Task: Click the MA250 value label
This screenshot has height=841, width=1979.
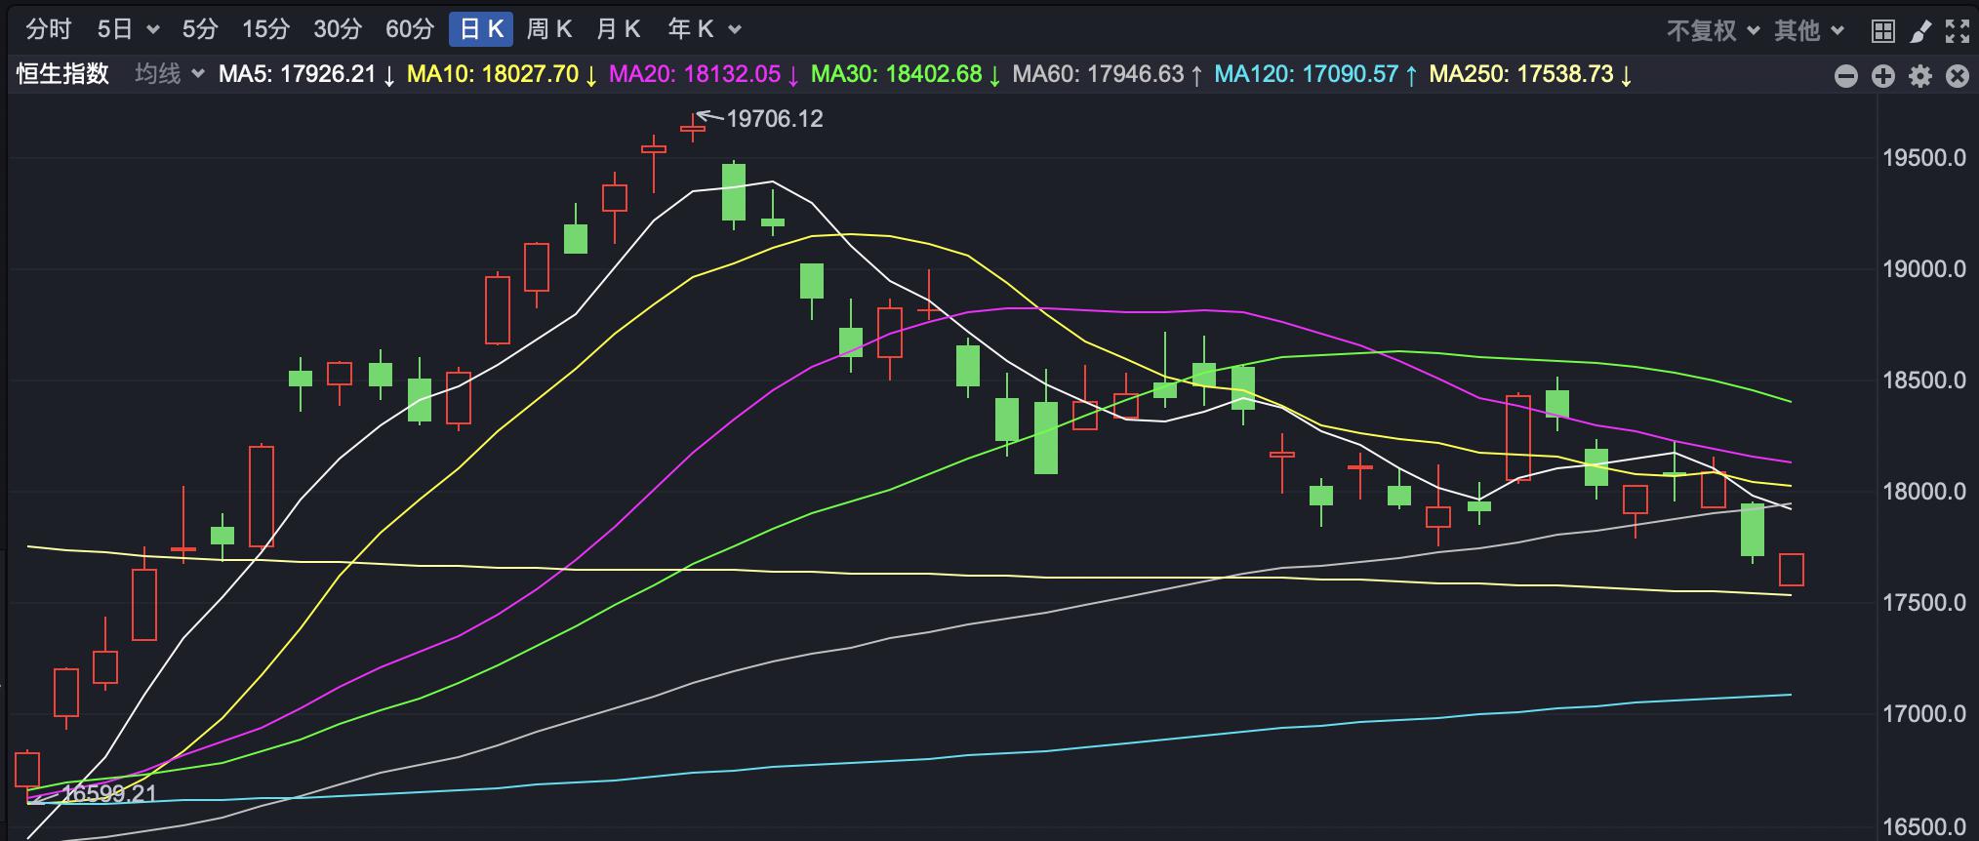Action: pyautogui.click(x=1529, y=74)
